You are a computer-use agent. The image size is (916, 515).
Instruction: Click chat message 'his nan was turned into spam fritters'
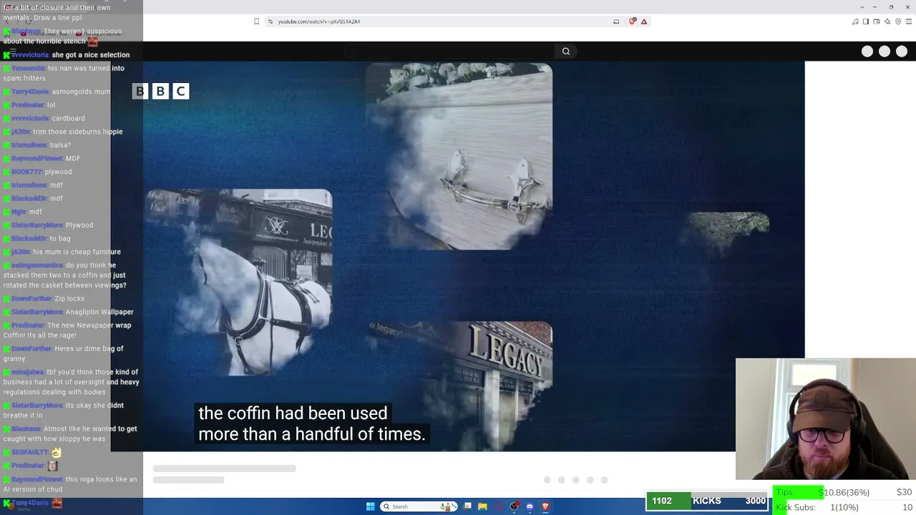pos(64,73)
